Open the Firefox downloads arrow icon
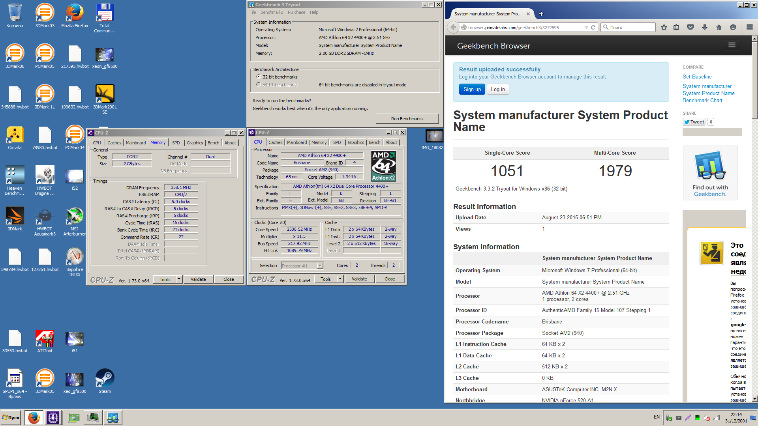This screenshot has height=426, width=758. pos(704,27)
